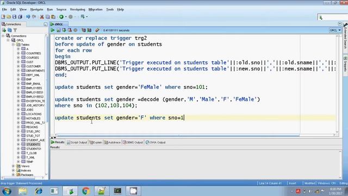Expand the STUDENTS table node
This screenshot has width=348, height=196.
point(18,144)
